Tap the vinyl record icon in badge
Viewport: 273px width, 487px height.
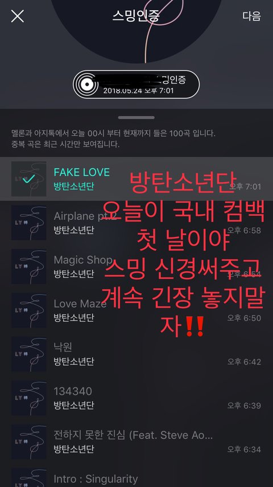click(x=87, y=84)
